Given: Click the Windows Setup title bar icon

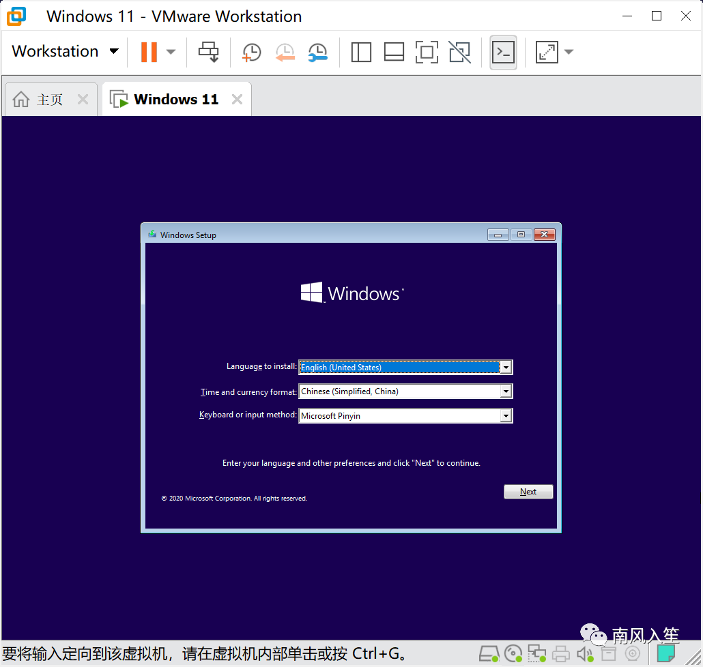Looking at the screenshot, I should [152, 235].
